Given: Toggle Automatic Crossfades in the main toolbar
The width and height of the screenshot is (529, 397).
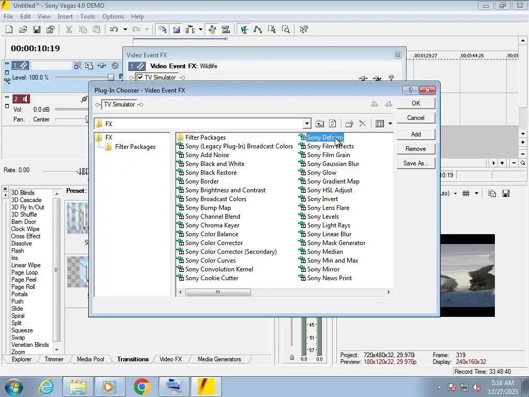Looking at the screenshot, I should pyautogui.click(x=177, y=29).
